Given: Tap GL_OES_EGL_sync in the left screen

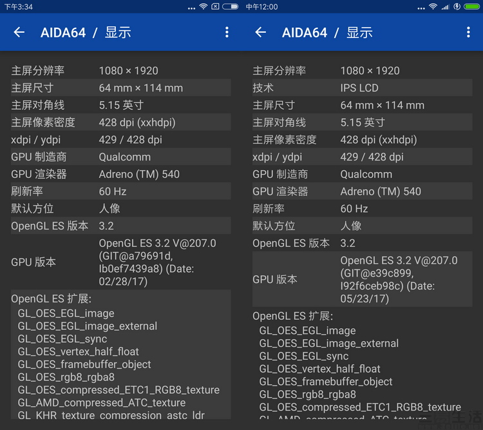Looking at the screenshot, I should [x=62, y=338].
